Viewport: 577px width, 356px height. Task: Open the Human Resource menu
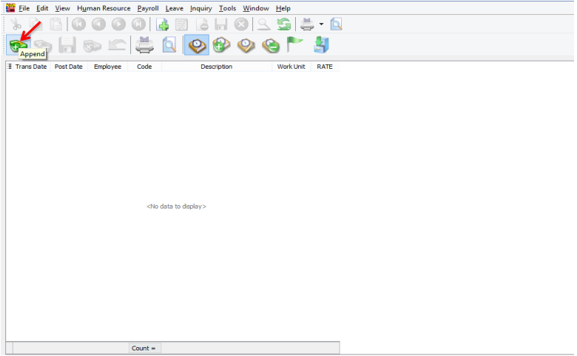coord(104,8)
